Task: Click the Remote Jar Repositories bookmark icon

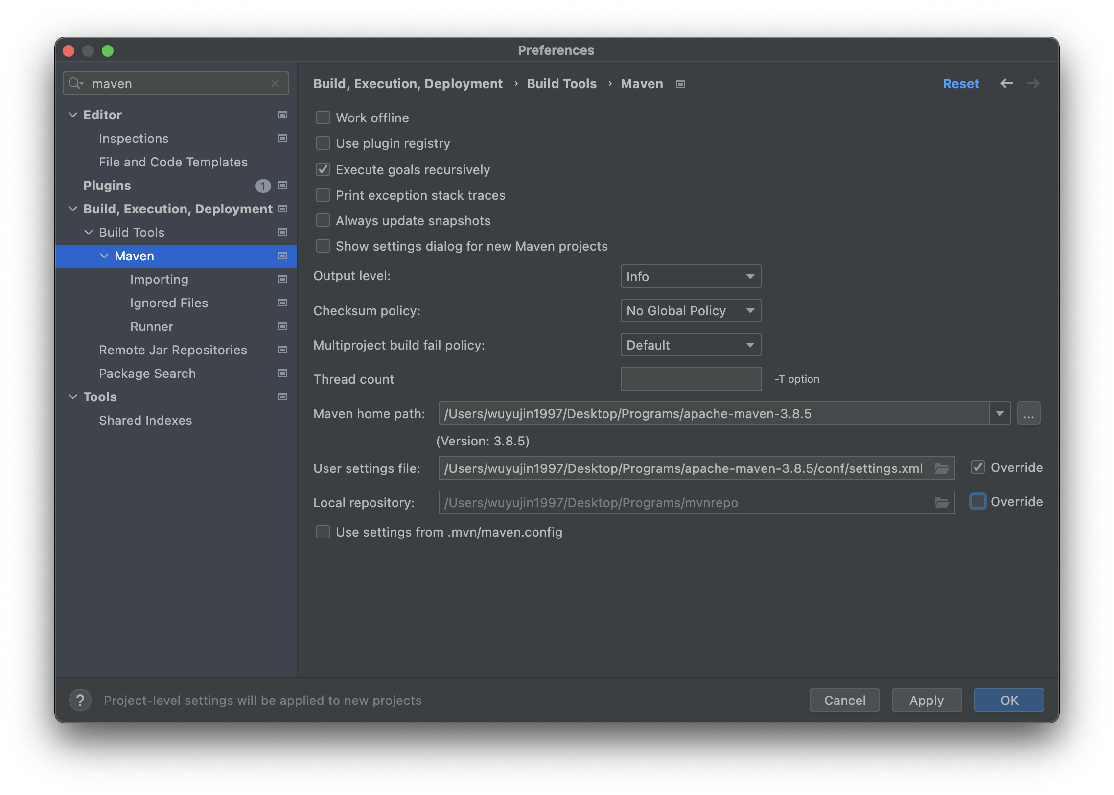Action: pos(282,350)
